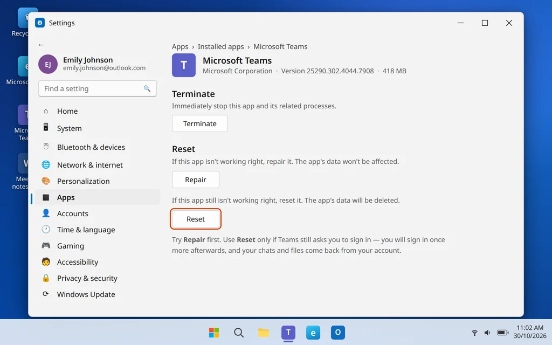Open Wi-Fi status in system tray
The image size is (552, 345).
[x=474, y=332]
